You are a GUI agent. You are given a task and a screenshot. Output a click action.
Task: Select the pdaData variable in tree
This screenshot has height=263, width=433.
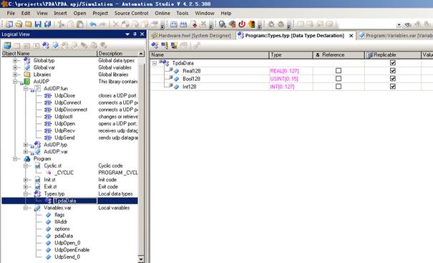click(x=64, y=236)
